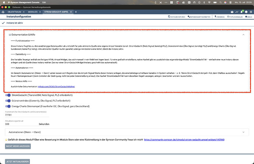Image resolution: width=254 pixels, height=164 pixels.
Task: Close the OBJEKTBAUM tab
Action: pyautogui.click(x=24, y=12)
